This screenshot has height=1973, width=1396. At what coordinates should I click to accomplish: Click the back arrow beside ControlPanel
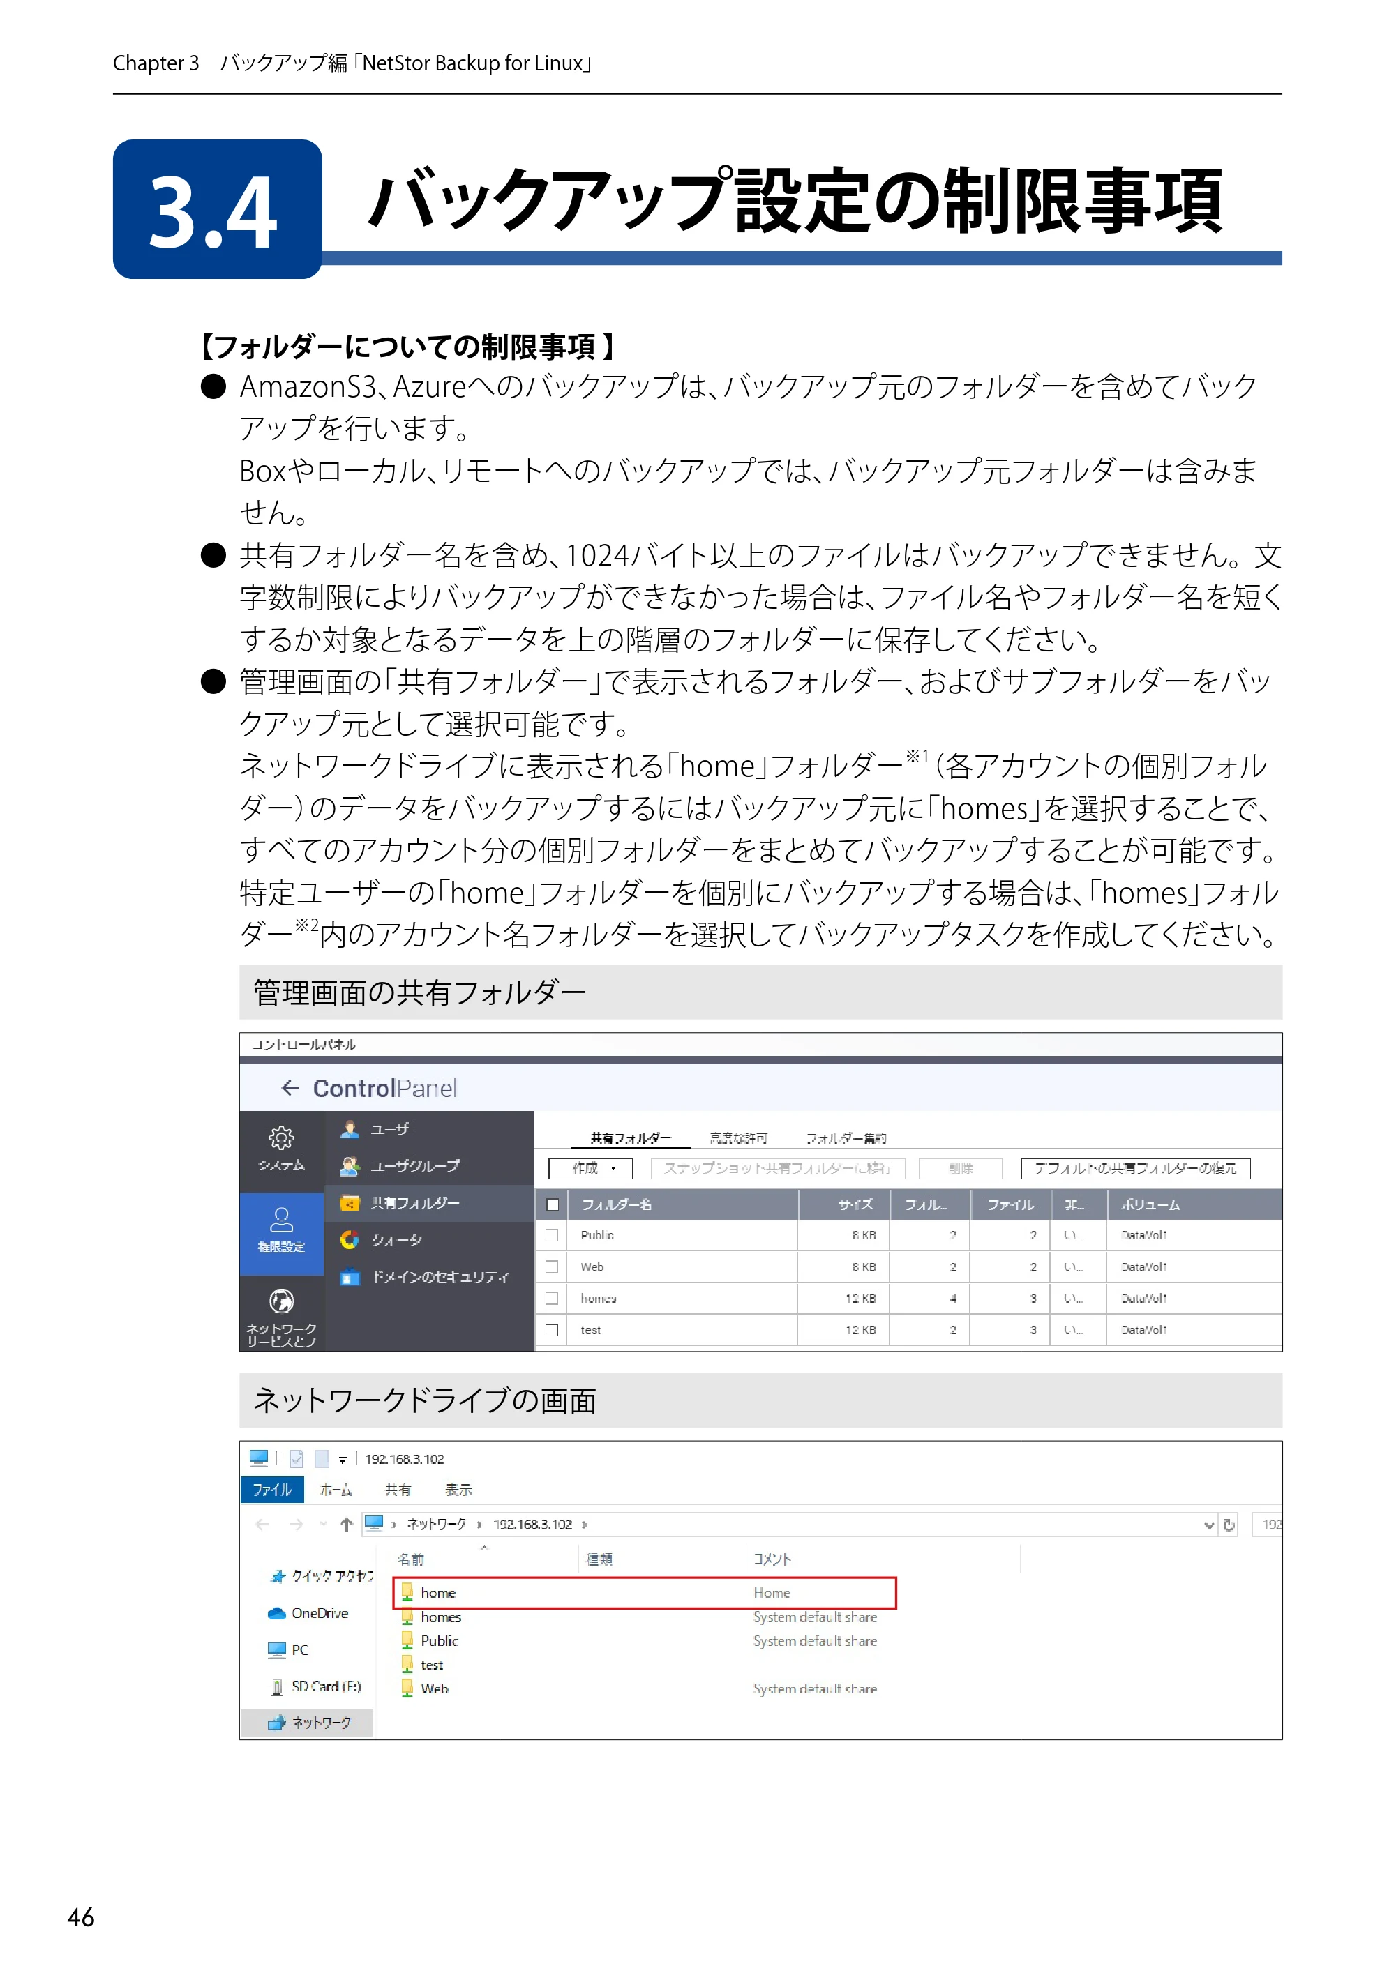pyautogui.click(x=290, y=1088)
